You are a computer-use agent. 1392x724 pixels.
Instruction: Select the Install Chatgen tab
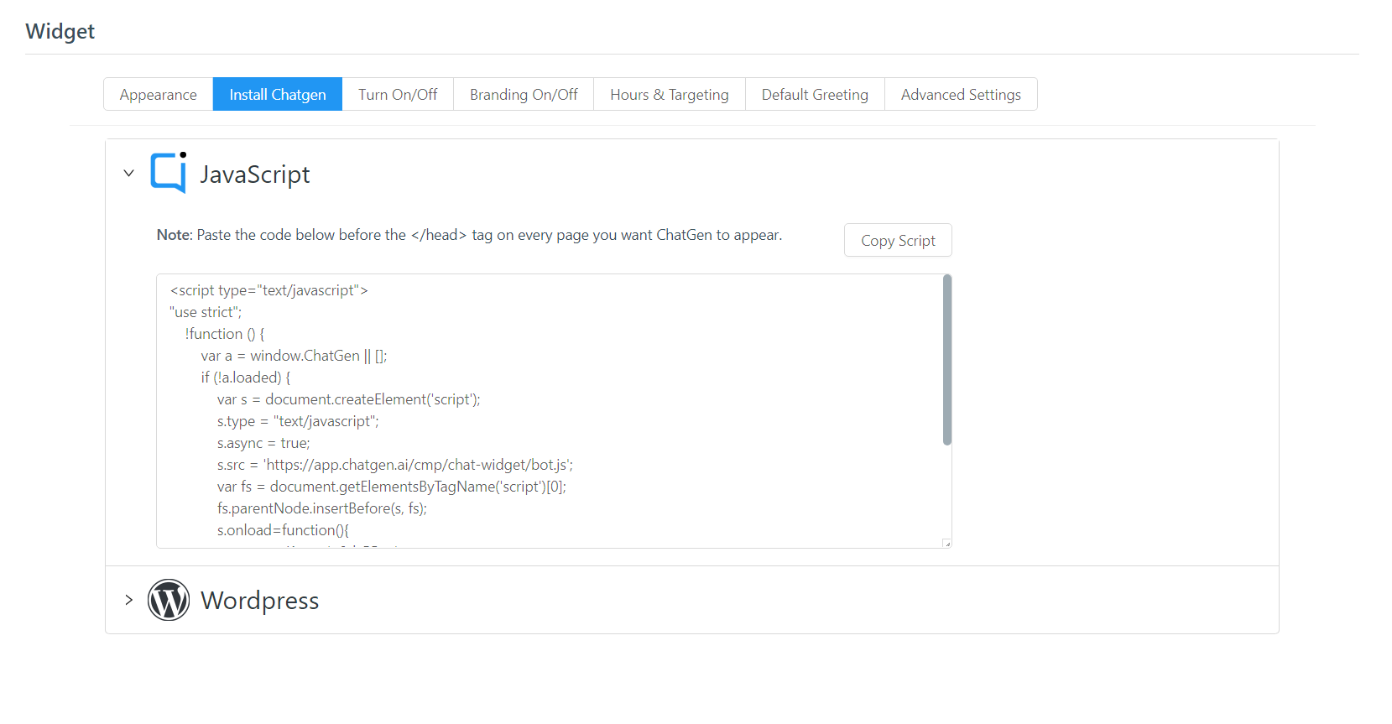tap(278, 94)
